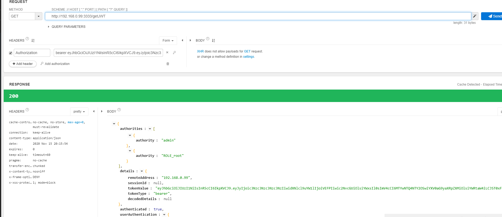Collapse the authorities array node
Screen dimensions: 502x217
[150, 129]
